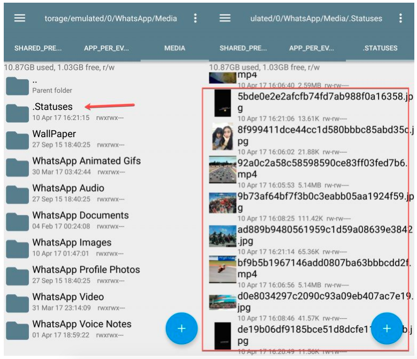The width and height of the screenshot is (417, 359).
Task: Select details line showing 111.42K size
Action: [294, 219]
